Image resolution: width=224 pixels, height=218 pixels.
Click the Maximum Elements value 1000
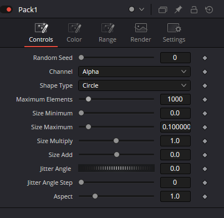pyautogui.click(x=175, y=99)
